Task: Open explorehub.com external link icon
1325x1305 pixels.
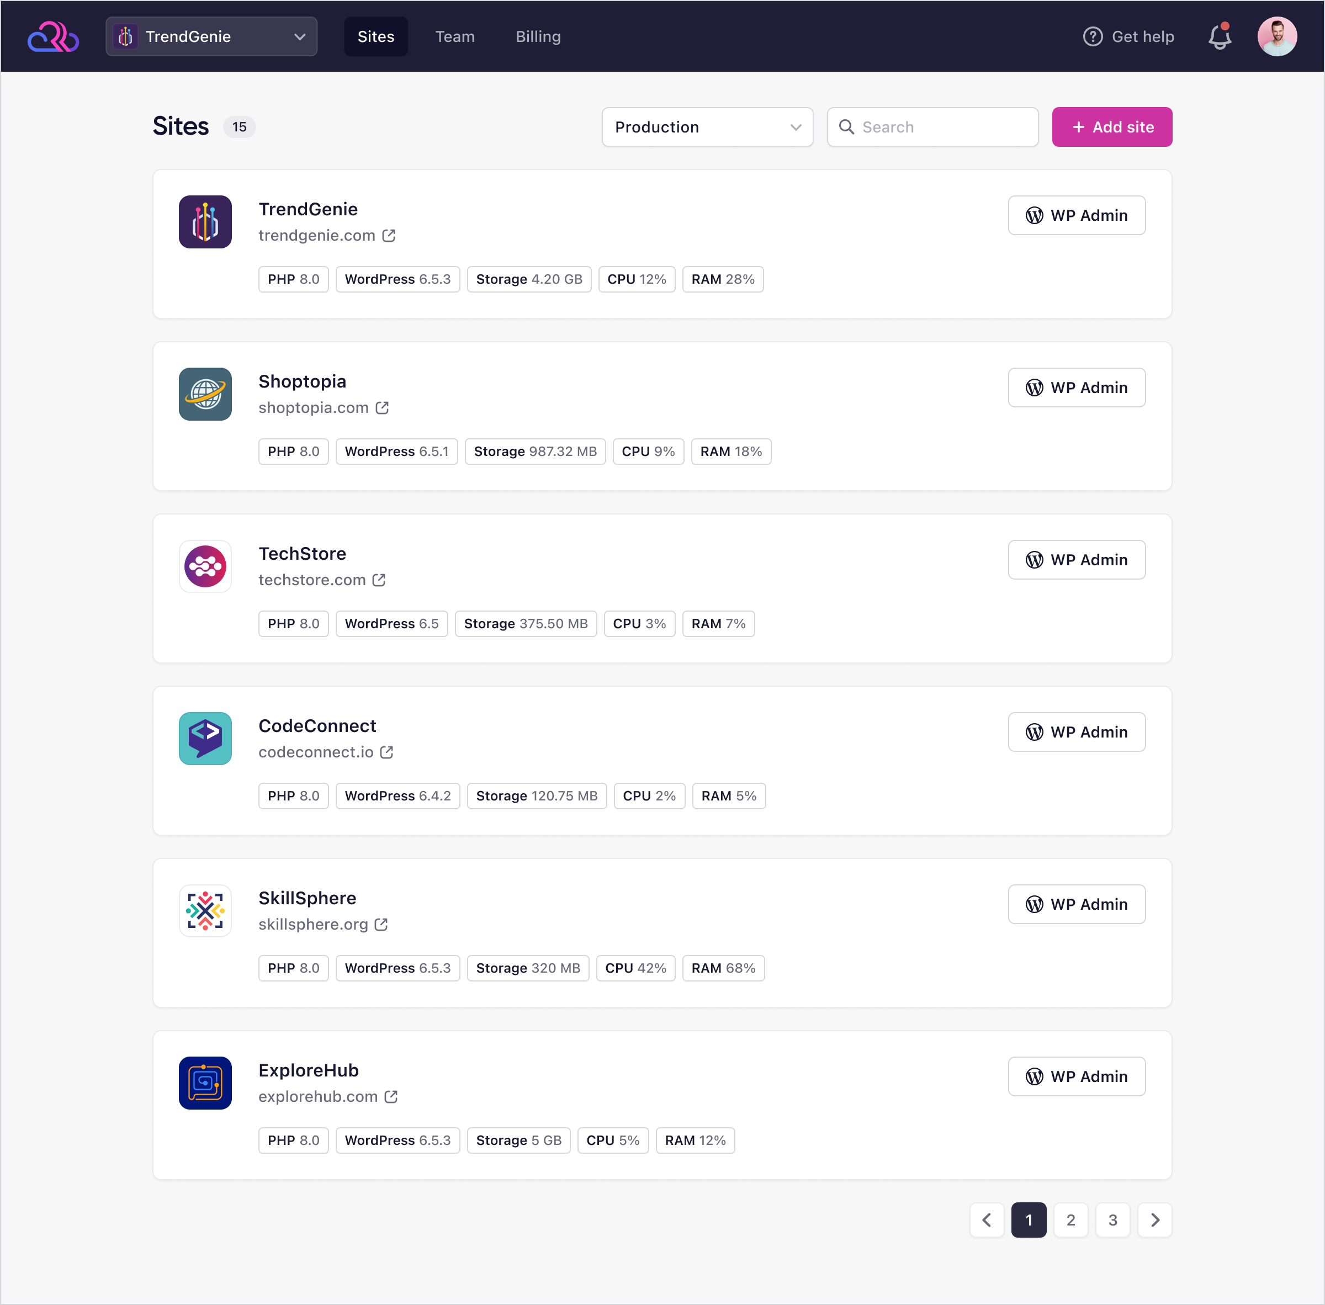Action: (x=391, y=1096)
